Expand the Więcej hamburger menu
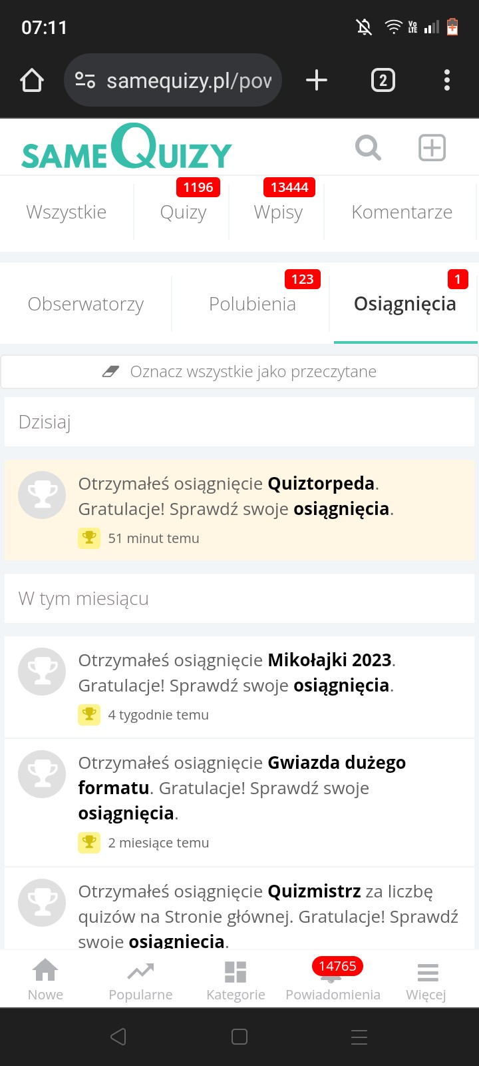This screenshot has width=479, height=1066. [x=427, y=979]
